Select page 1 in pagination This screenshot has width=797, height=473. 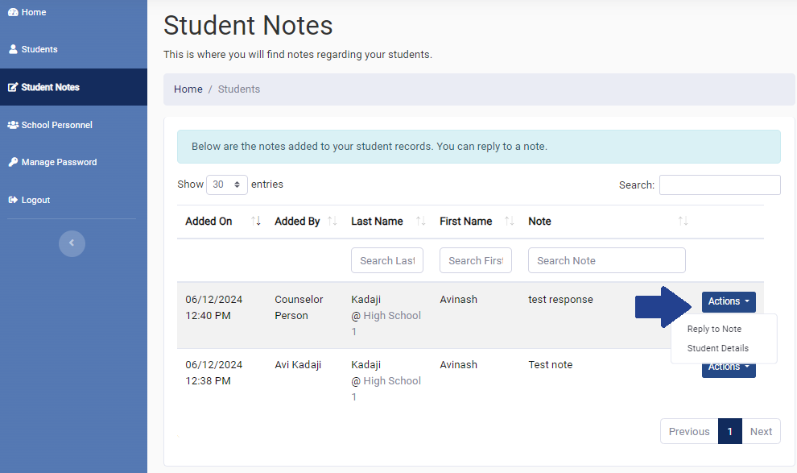point(730,431)
